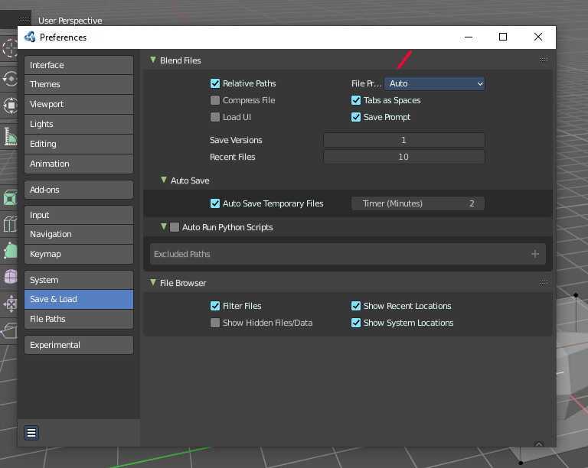Viewport: 588px width, 468px height.
Task: Click the Timer (Minutes) field
Action: (x=418, y=203)
